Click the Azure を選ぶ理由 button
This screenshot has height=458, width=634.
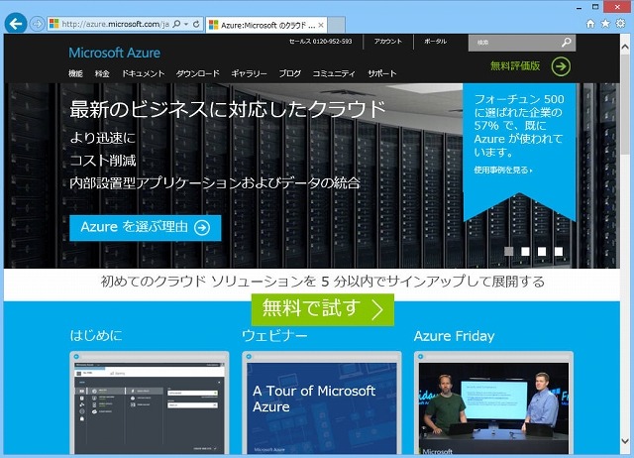(145, 227)
